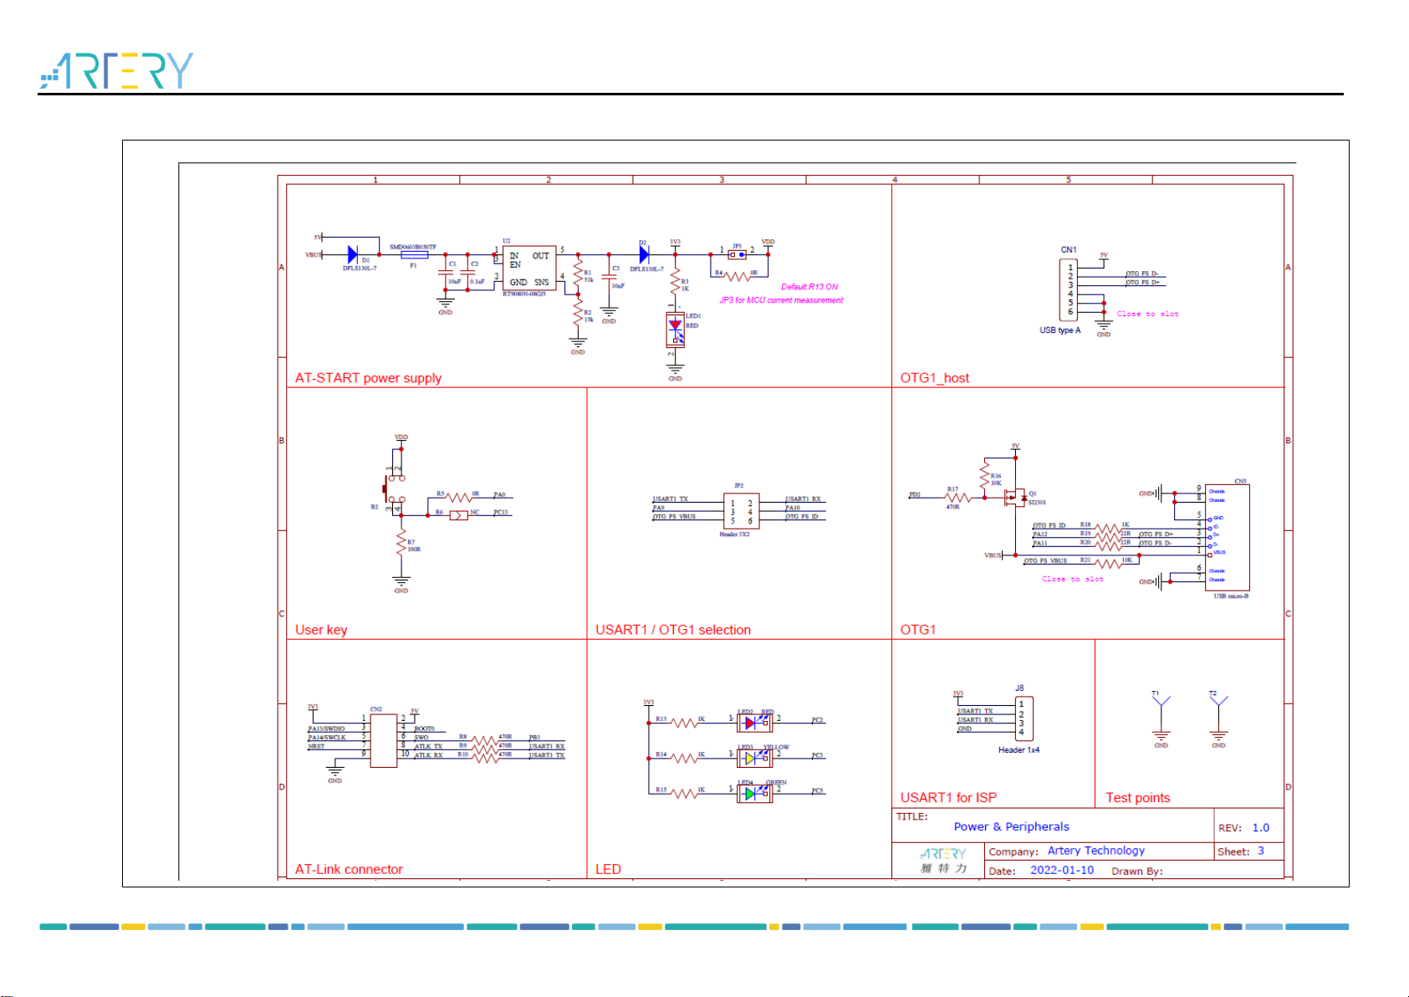The width and height of the screenshot is (1409, 997).
Task: Click the B2 user push-button symbol
Action: (x=395, y=488)
